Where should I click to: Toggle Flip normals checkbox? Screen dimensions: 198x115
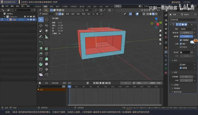coord(181,65)
